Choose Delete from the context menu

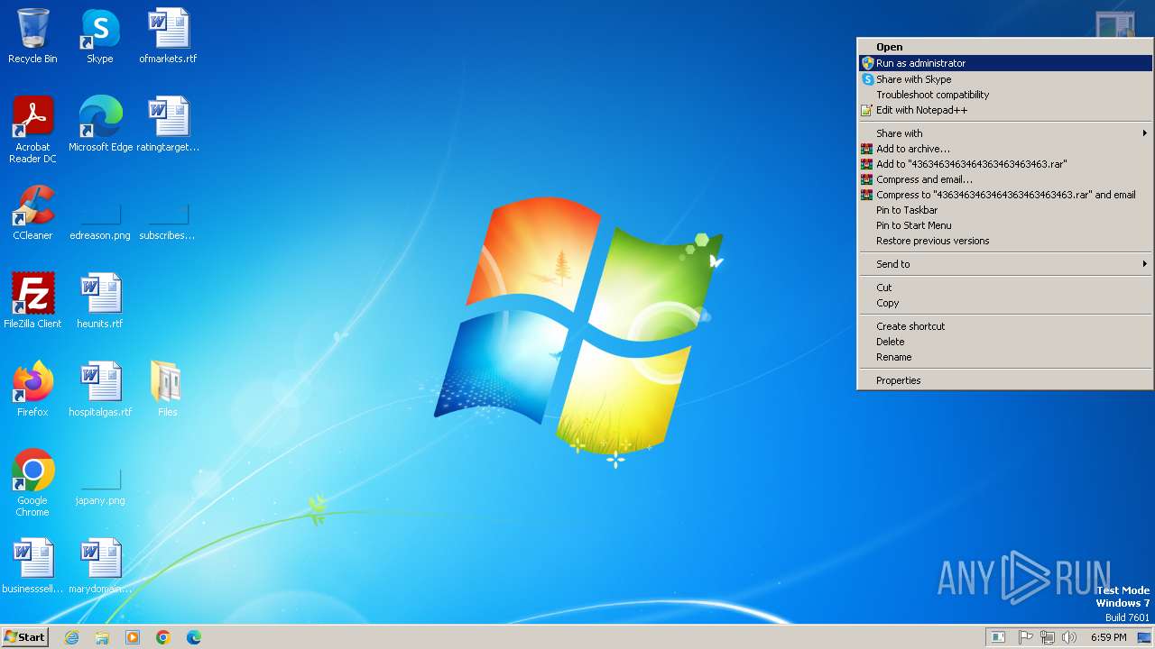coord(1005,342)
